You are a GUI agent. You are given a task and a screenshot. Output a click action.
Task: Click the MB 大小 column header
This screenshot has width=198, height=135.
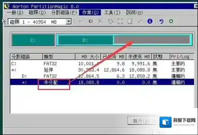tap(88, 57)
